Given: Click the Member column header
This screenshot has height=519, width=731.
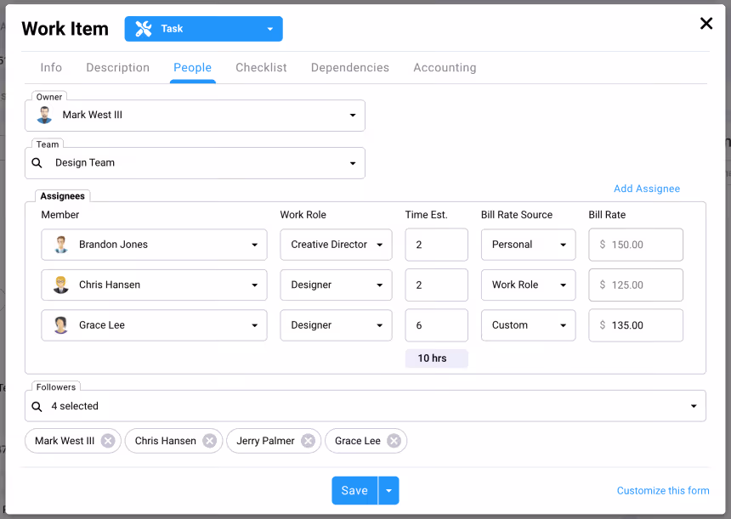Looking at the screenshot, I should point(60,215).
